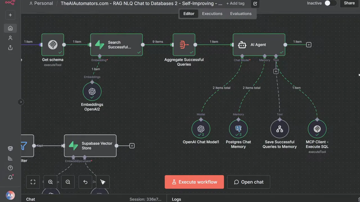Screen dimensions: 360x202
Task: Activate the zoom-to-fit canvas icon
Action: 33,182
